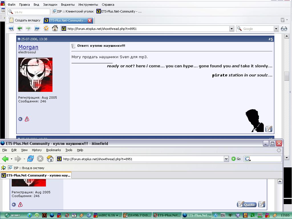Open the History menu in Minefield
The image size is (292, 219).
pos(37,150)
